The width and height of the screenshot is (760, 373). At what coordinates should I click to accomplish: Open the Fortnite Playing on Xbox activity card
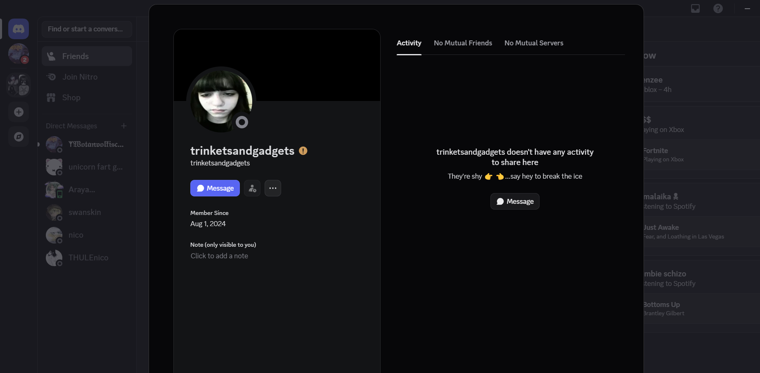[701, 155]
